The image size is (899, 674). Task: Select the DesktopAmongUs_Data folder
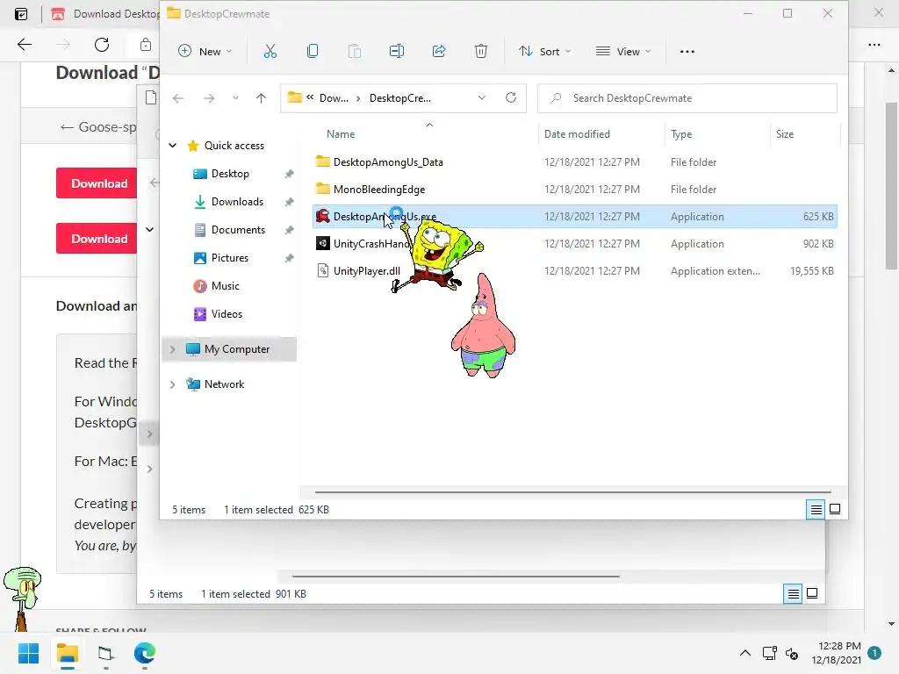388,162
